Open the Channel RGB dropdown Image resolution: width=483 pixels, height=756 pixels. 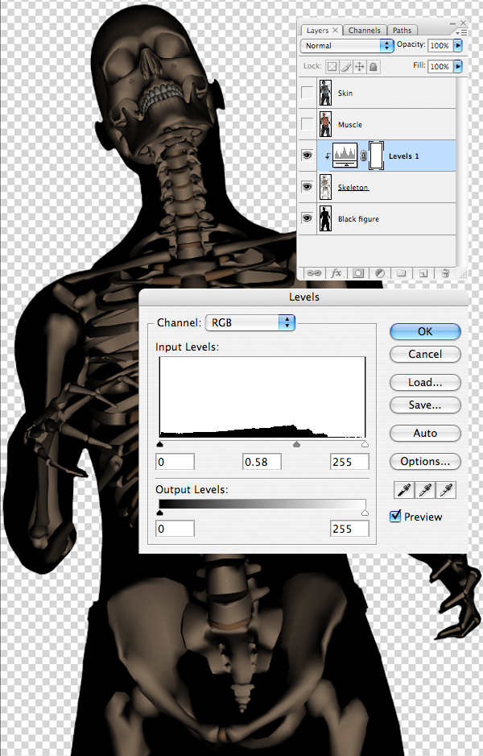tap(250, 322)
